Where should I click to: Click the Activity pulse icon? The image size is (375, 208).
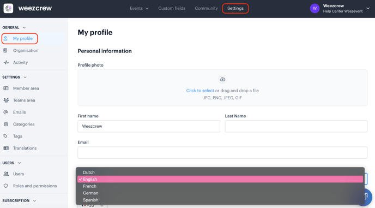pyautogui.click(x=6, y=62)
